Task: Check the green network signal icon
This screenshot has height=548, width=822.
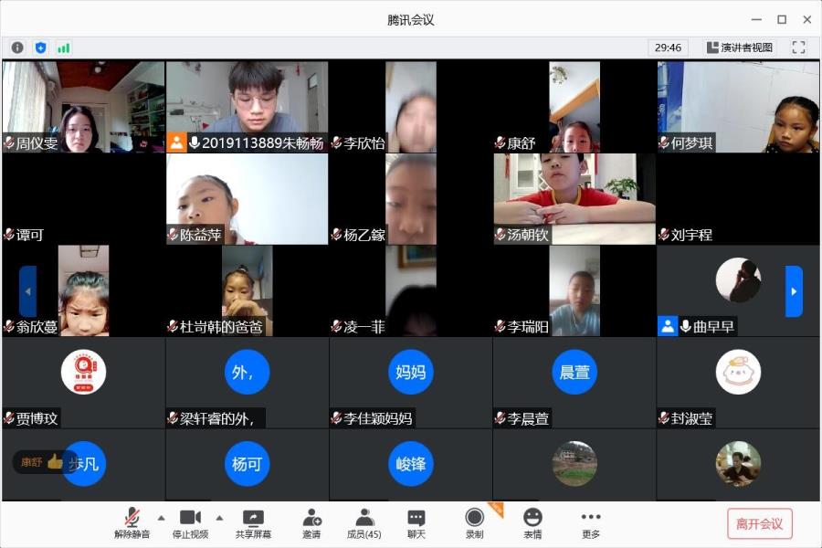Action: 63,47
